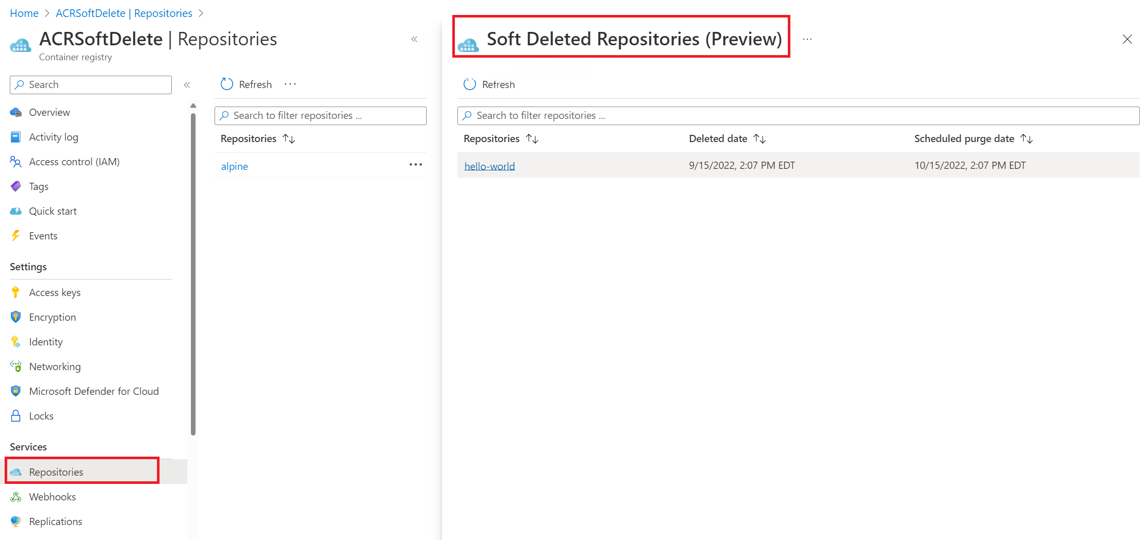This screenshot has width=1148, height=540.
Task: Select the Webhooks icon
Action: coord(15,496)
